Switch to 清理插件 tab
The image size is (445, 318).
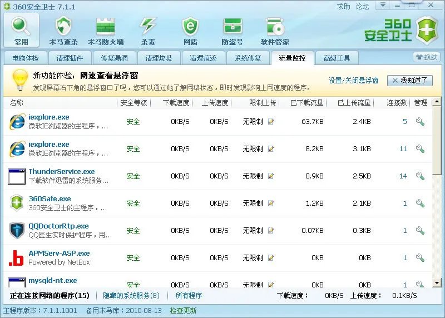pyautogui.click(x=70, y=58)
